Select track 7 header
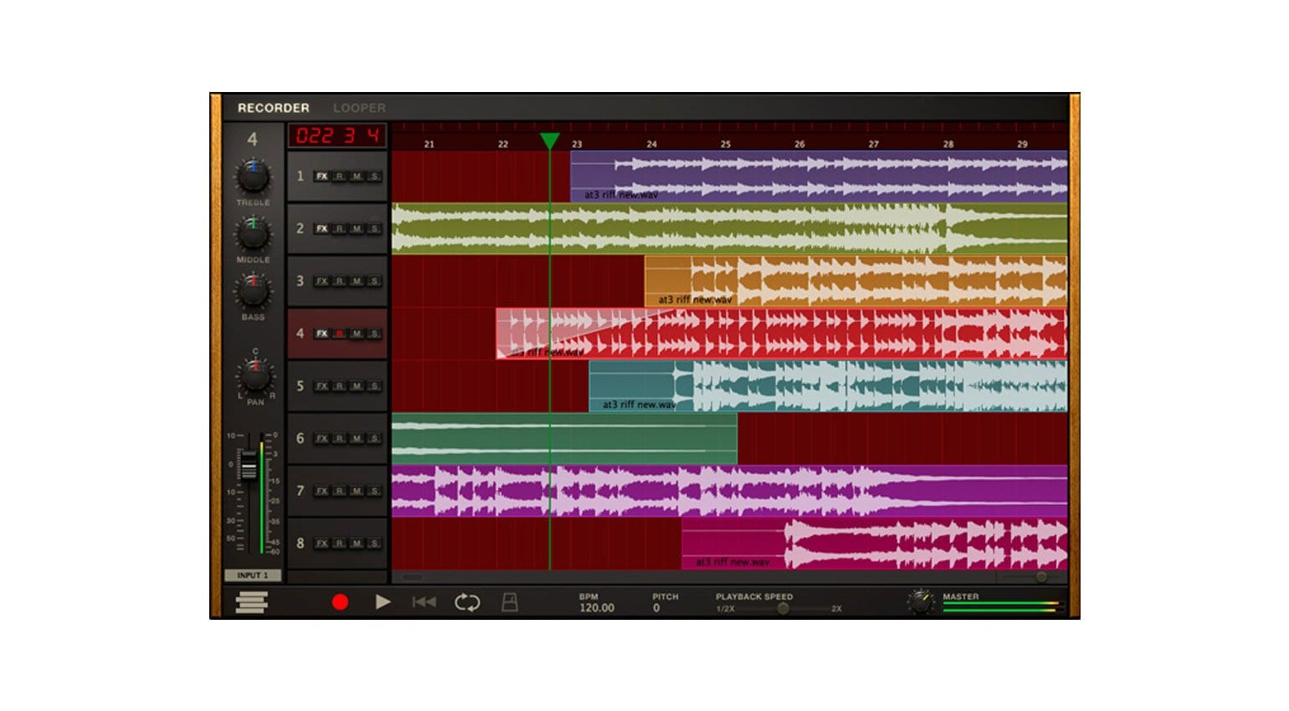The image size is (1289, 711). pyautogui.click(x=337, y=491)
